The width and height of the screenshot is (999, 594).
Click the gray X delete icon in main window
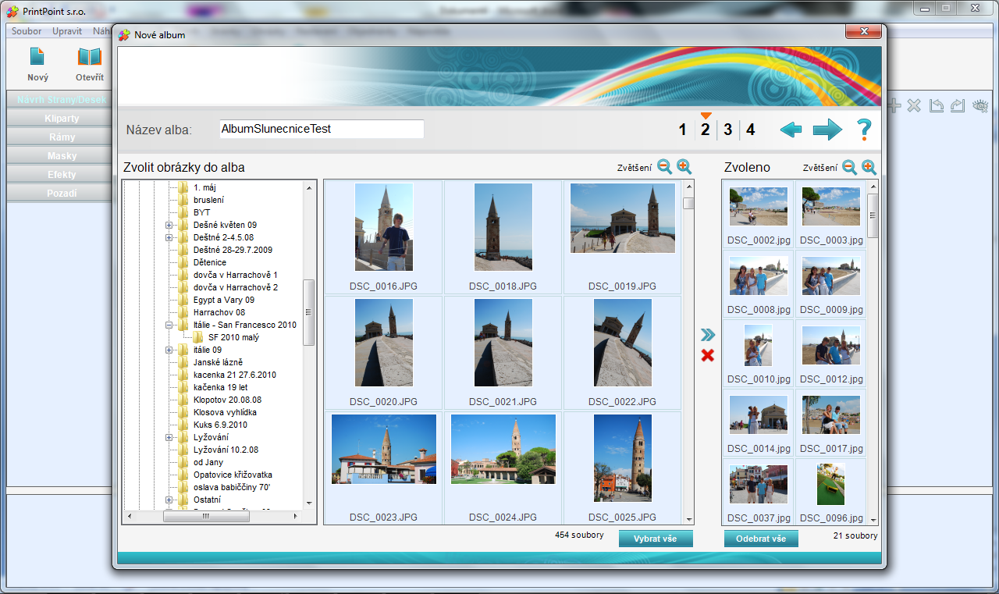pos(915,105)
